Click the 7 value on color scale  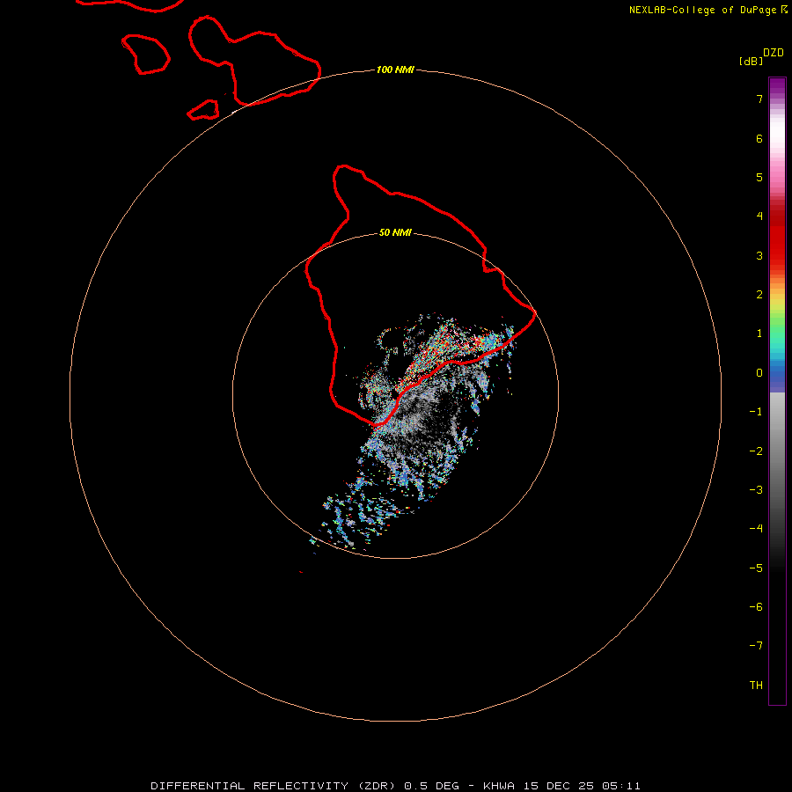(x=759, y=99)
